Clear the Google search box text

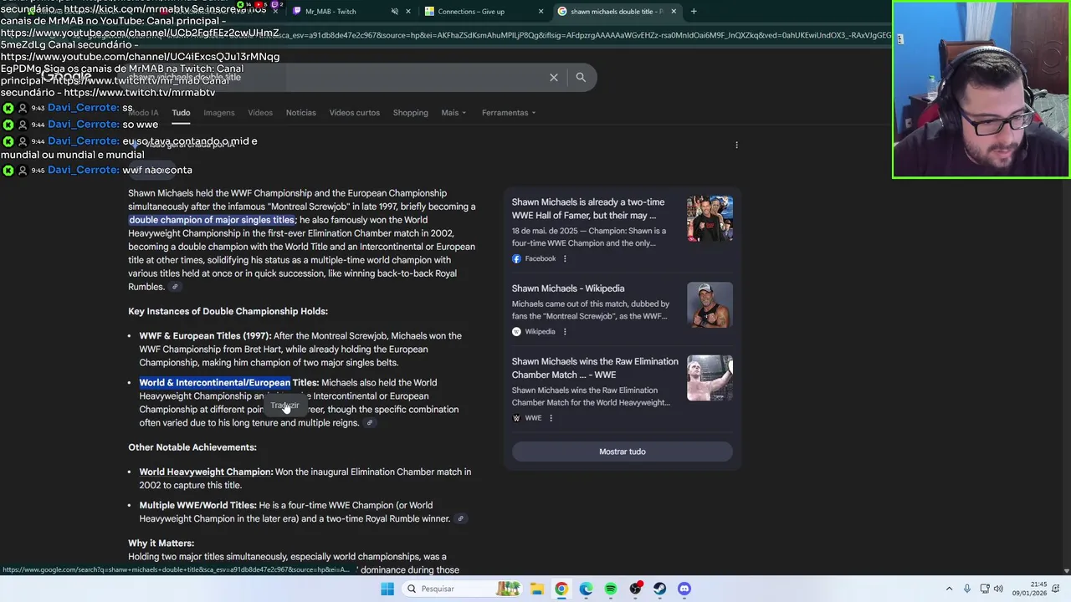pyautogui.click(x=553, y=77)
